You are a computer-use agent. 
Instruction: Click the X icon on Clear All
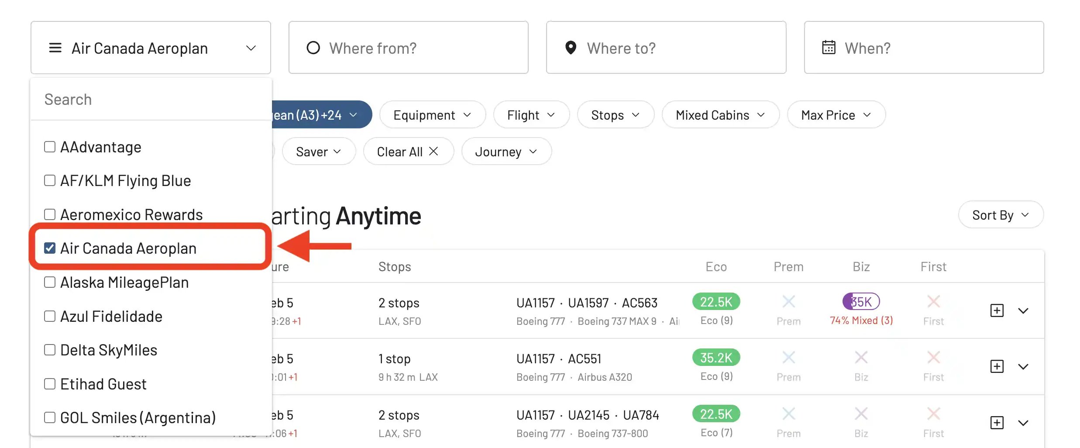[x=433, y=151]
